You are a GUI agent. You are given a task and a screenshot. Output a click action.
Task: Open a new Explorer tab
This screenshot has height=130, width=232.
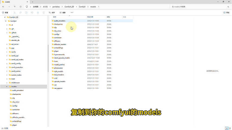point(33,2)
